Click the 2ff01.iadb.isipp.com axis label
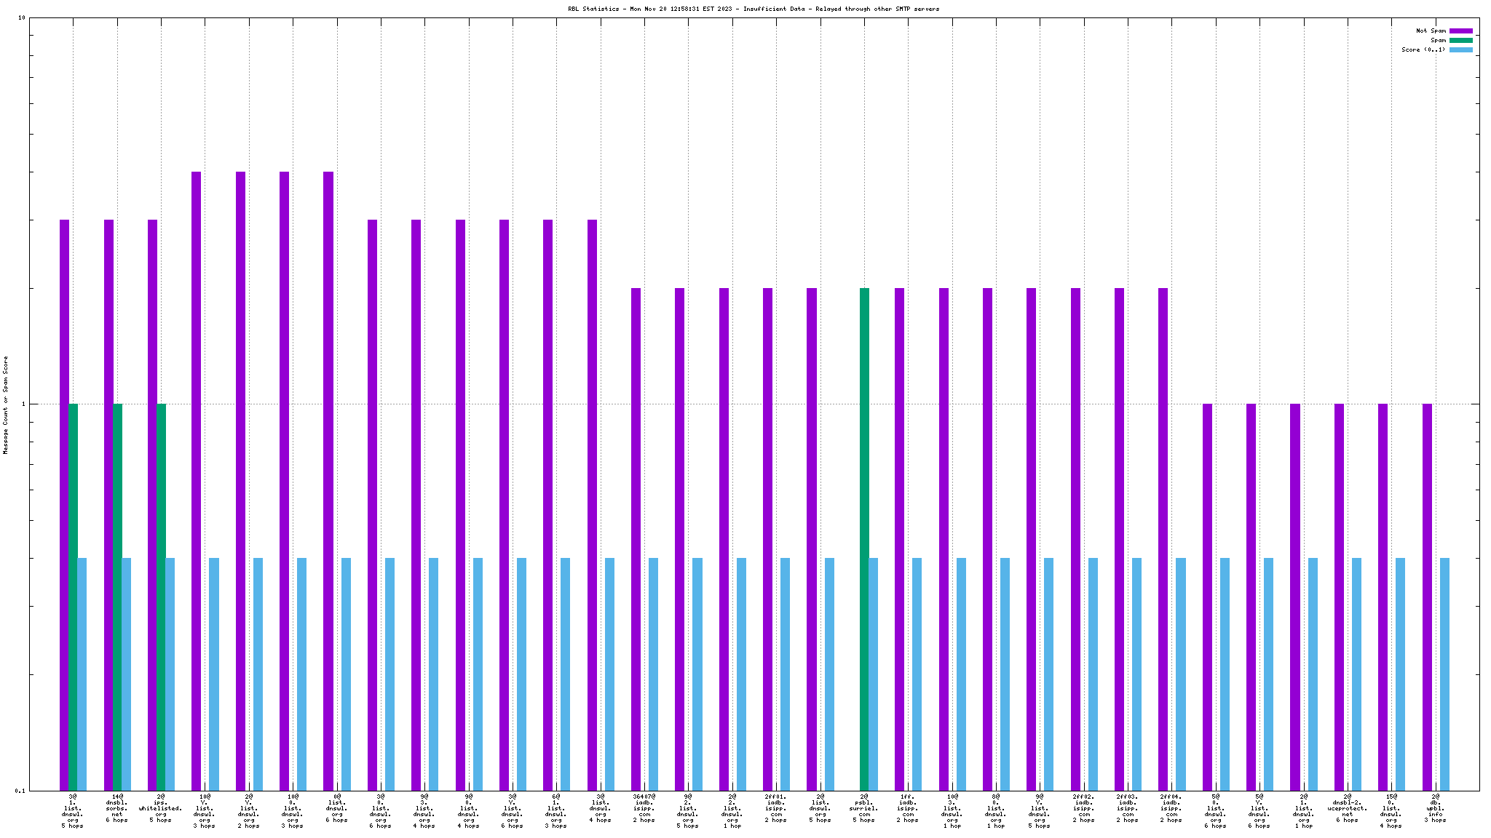 [775, 808]
